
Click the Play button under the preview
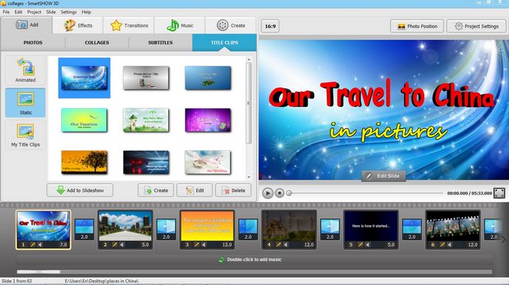point(268,193)
